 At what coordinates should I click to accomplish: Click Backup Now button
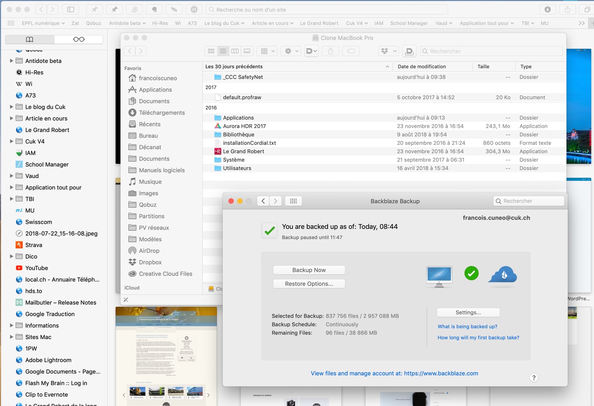pyautogui.click(x=309, y=270)
